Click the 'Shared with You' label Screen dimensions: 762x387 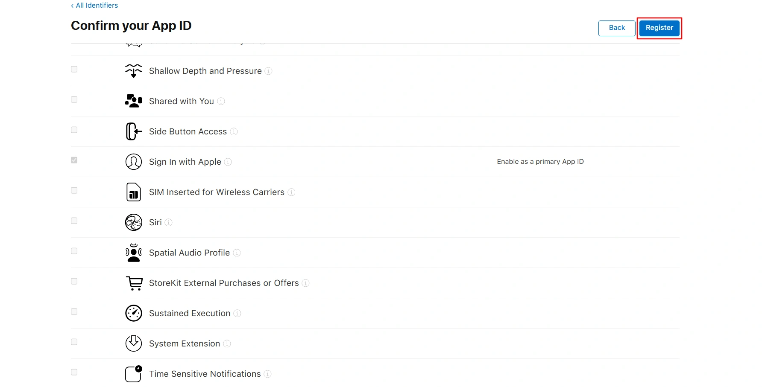pyautogui.click(x=182, y=101)
